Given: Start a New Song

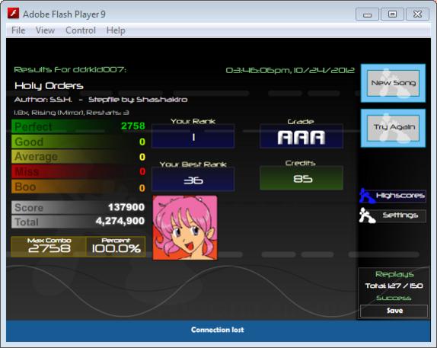Looking at the screenshot, I should pyautogui.click(x=393, y=83).
